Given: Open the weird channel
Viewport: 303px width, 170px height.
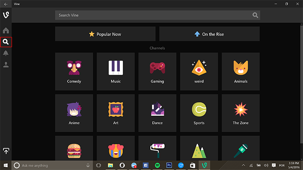Looking at the screenshot, I should (x=199, y=71).
